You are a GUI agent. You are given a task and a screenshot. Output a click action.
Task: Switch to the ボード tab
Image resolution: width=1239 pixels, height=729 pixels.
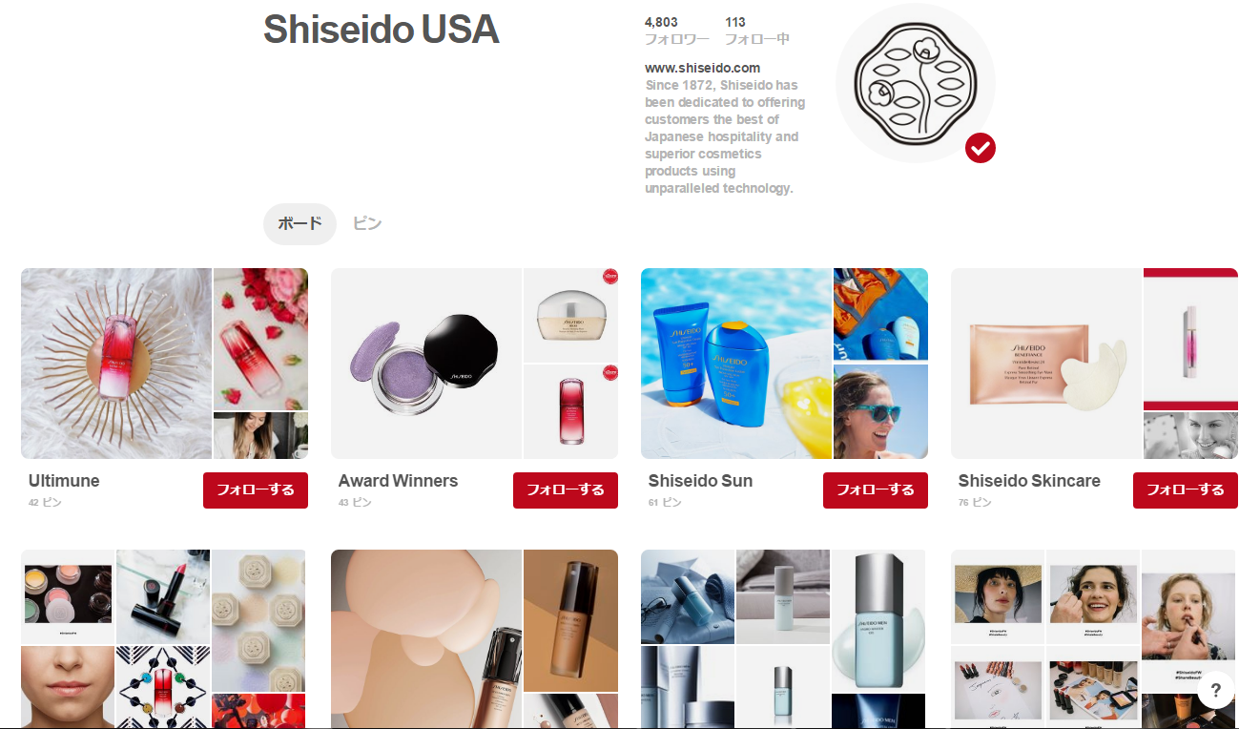[299, 224]
